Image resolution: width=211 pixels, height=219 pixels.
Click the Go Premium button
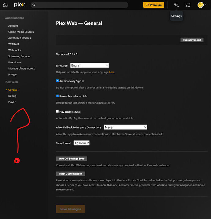click(154, 5)
